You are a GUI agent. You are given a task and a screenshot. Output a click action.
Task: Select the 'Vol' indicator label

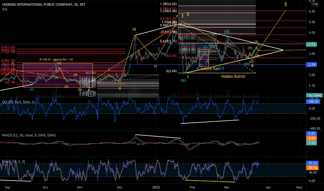click(x=5, y=9)
